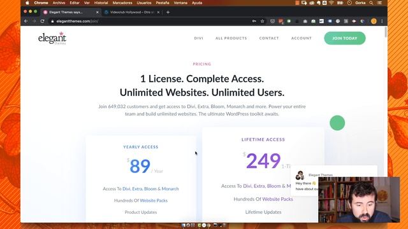The image size is (408, 229).
Task: Click Divi link in Lifetime Access card
Action: click(x=247, y=186)
